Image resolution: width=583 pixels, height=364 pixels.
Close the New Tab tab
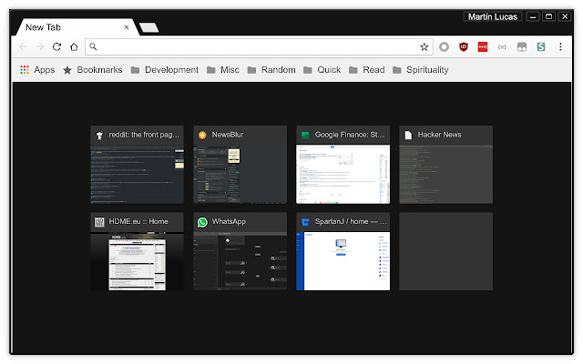(x=127, y=27)
